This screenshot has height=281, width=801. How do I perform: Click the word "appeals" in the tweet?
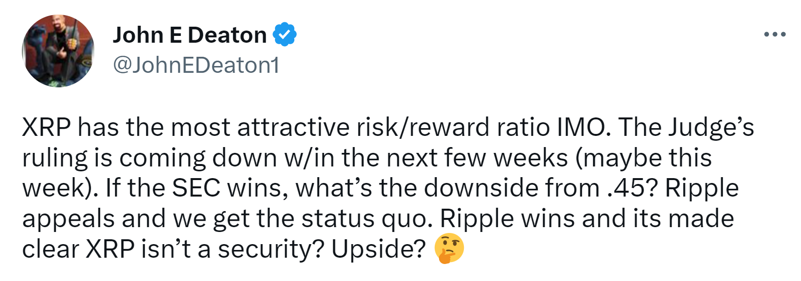(x=68, y=219)
